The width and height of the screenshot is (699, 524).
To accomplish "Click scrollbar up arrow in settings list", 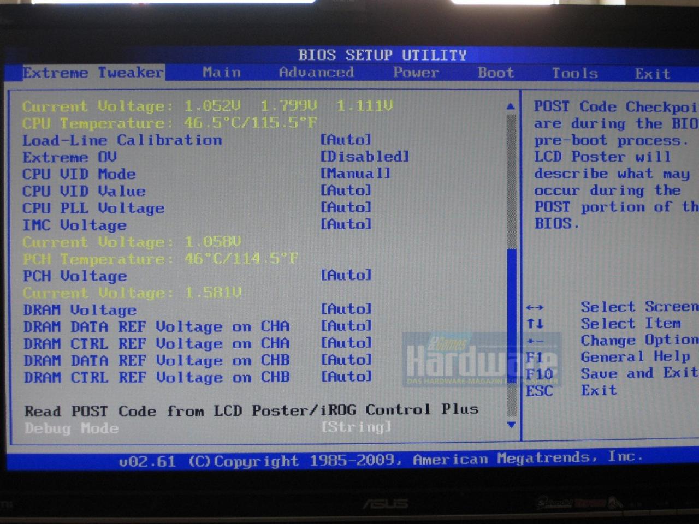I will pyautogui.click(x=511, y=106).
